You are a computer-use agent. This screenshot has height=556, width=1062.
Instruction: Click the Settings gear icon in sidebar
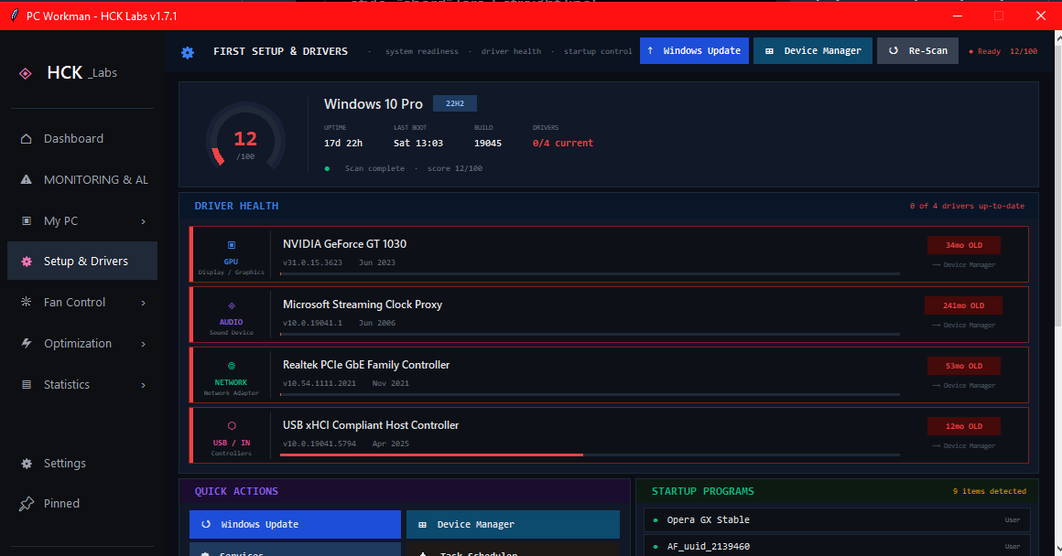(x=27, y=464)
